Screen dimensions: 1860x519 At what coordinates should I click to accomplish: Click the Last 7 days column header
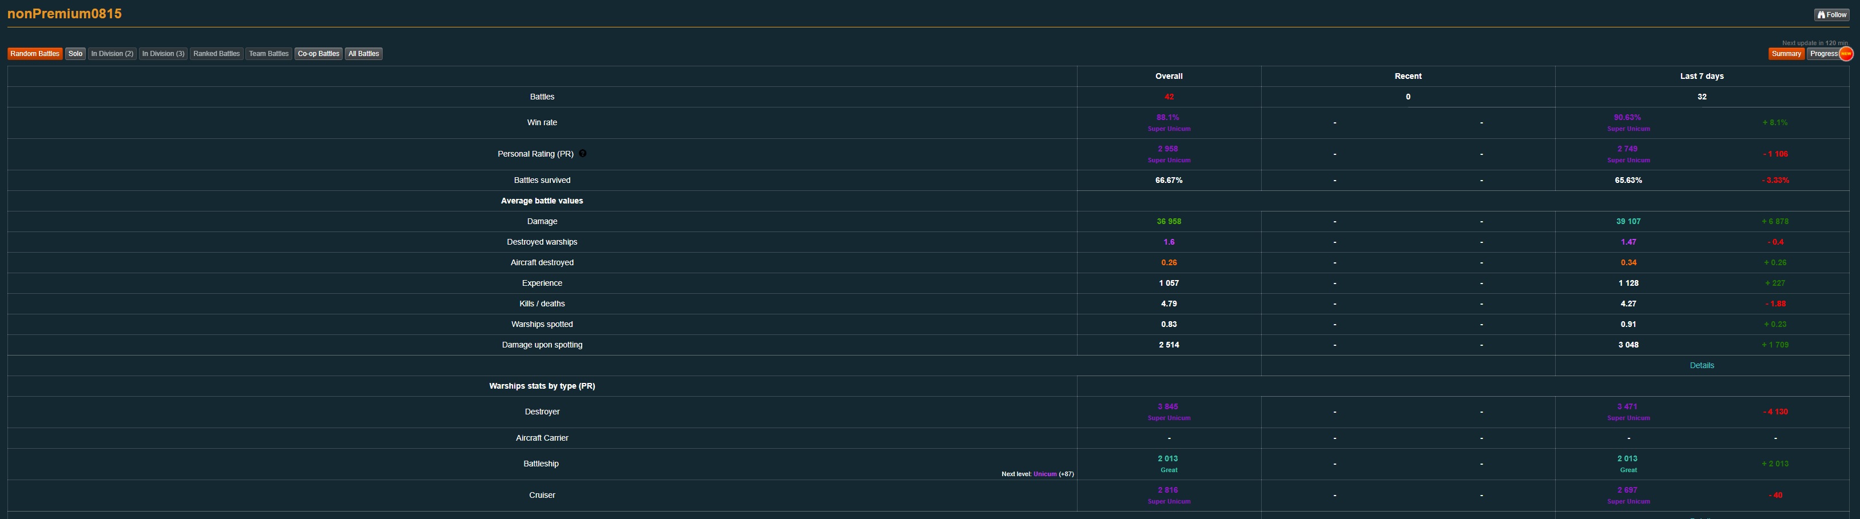coord(1702,76)
